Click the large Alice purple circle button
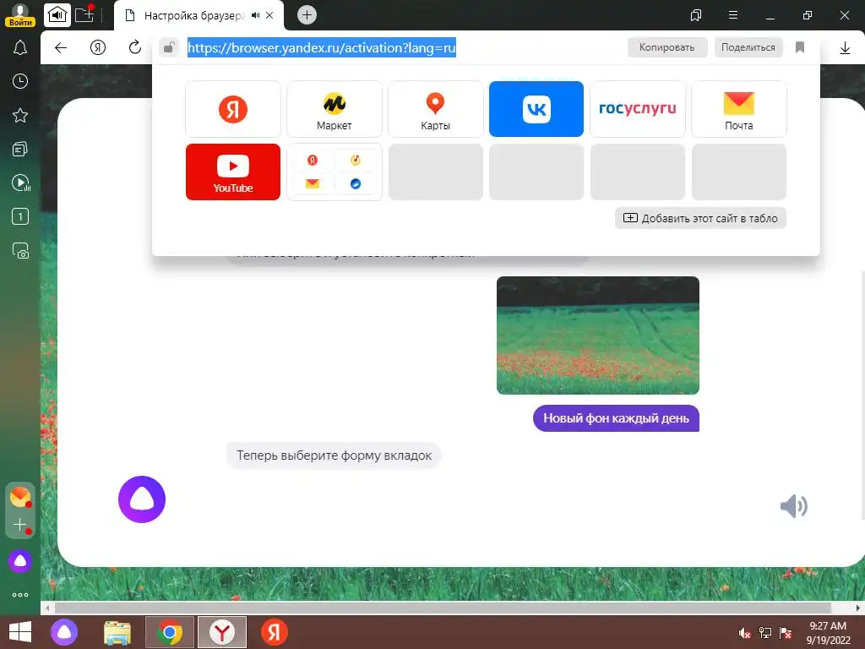 (x=142, y=499)
